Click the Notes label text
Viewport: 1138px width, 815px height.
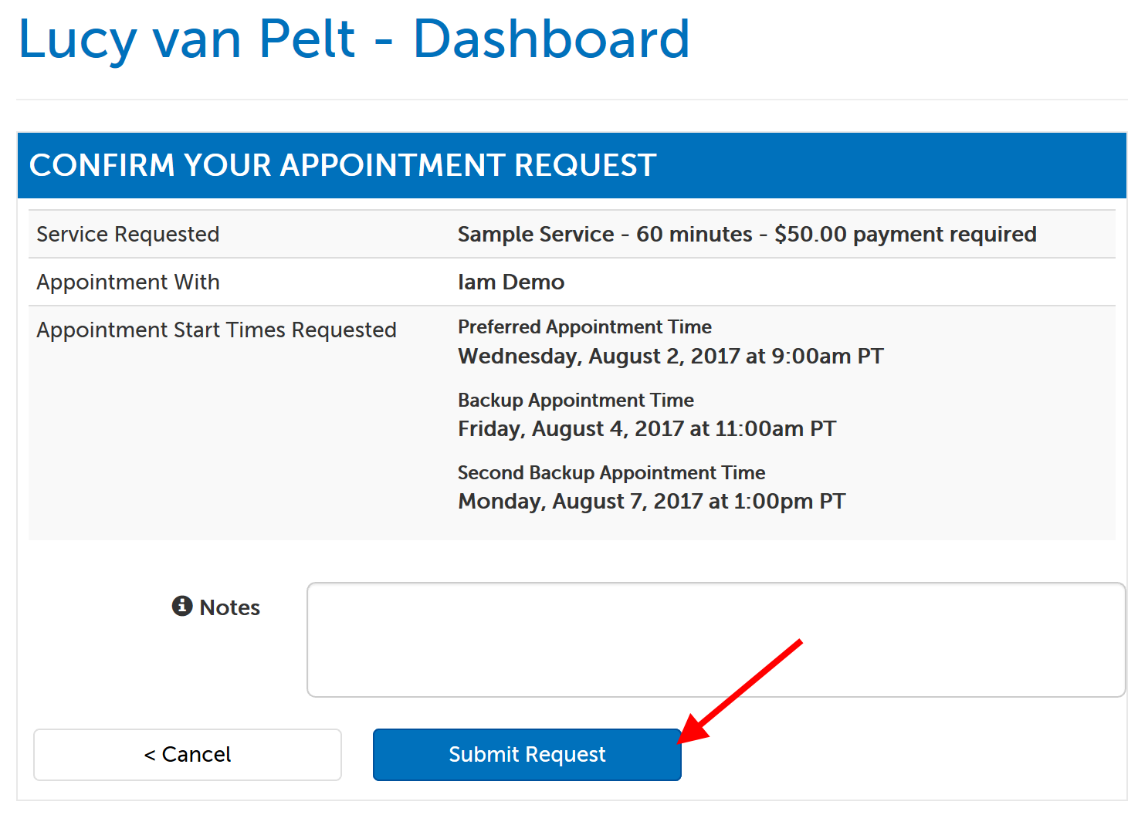[229, 607]
